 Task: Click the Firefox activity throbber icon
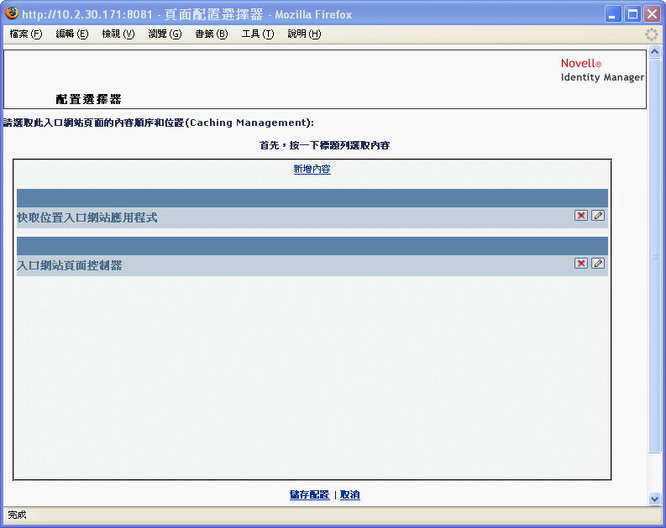coord(652,34)
